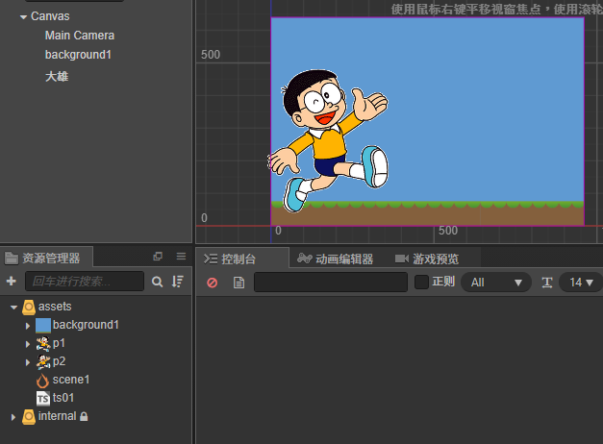Open the assets panel hamburger menu
Image resolution: width=603 pixels, height=444 pixels.
[181, 256]
